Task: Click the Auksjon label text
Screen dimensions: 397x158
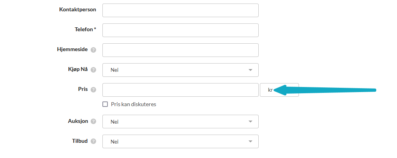Action: coord(78,121)
